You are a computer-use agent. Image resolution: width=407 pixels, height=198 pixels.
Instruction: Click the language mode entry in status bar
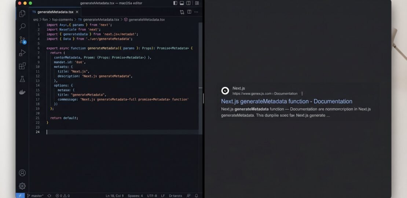pos(176,196)
